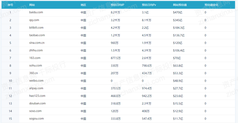
Task: Select the sogou.com site name
Action: (37, 119)
